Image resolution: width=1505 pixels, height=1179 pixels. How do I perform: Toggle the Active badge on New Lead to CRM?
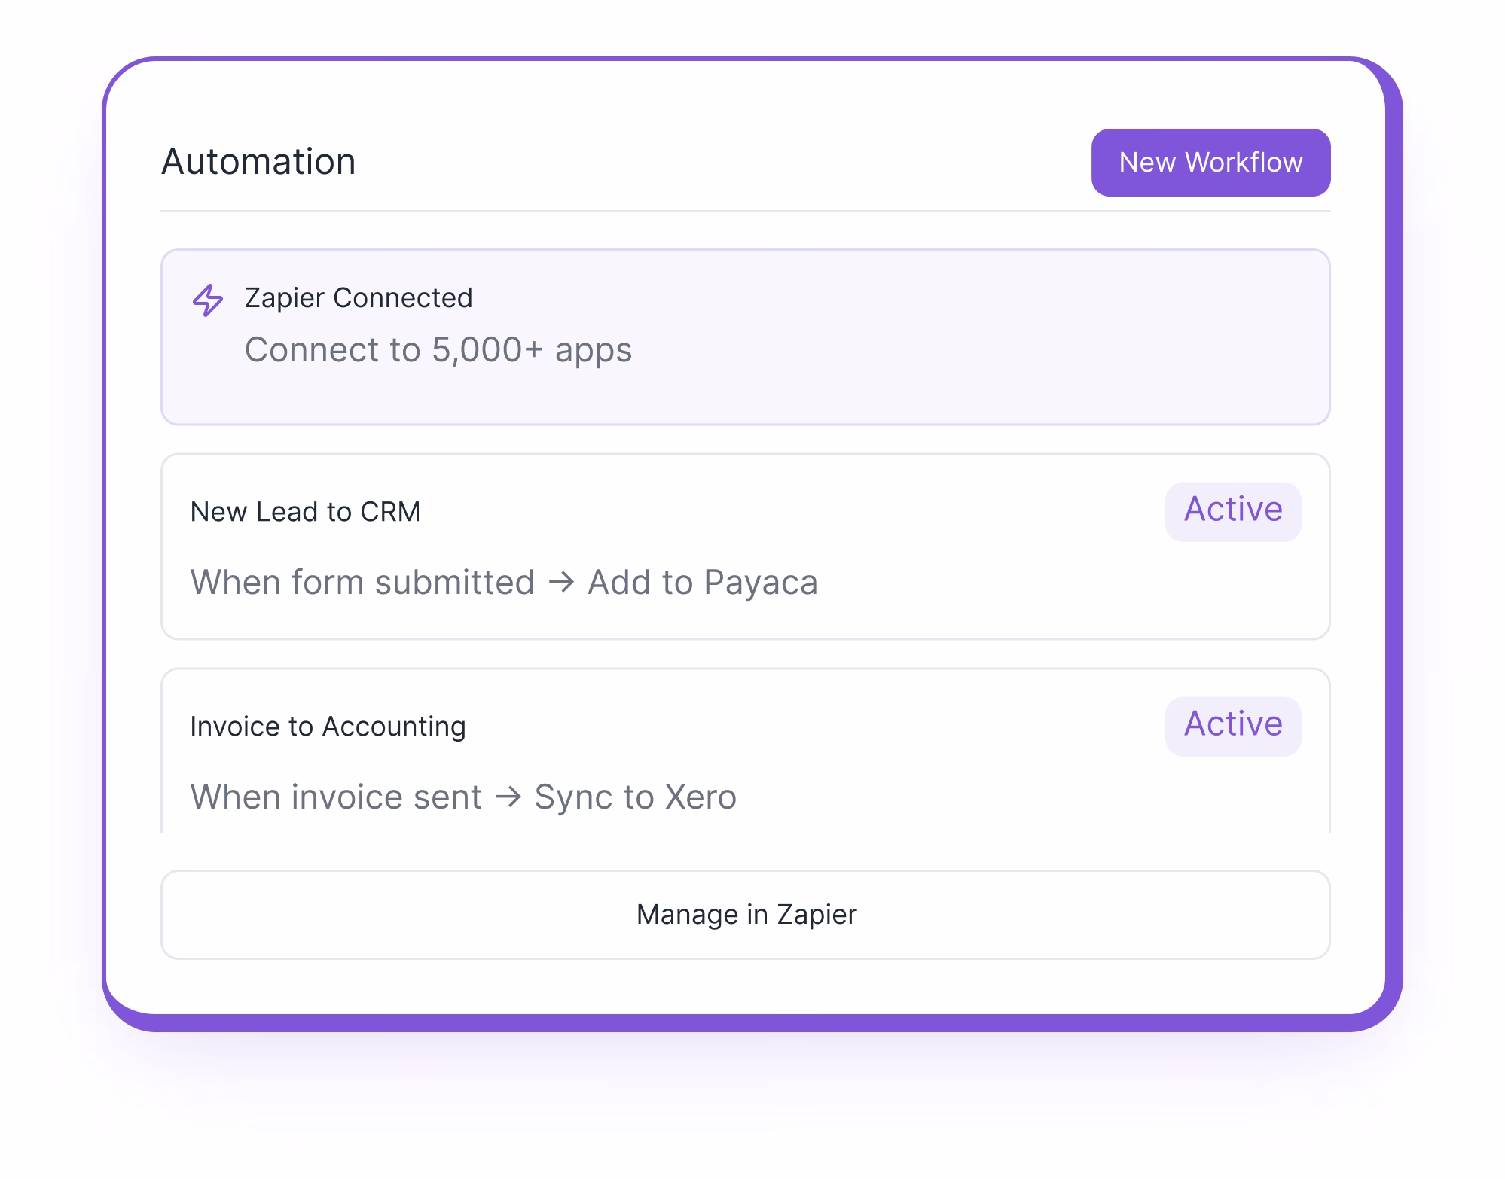1232,510
